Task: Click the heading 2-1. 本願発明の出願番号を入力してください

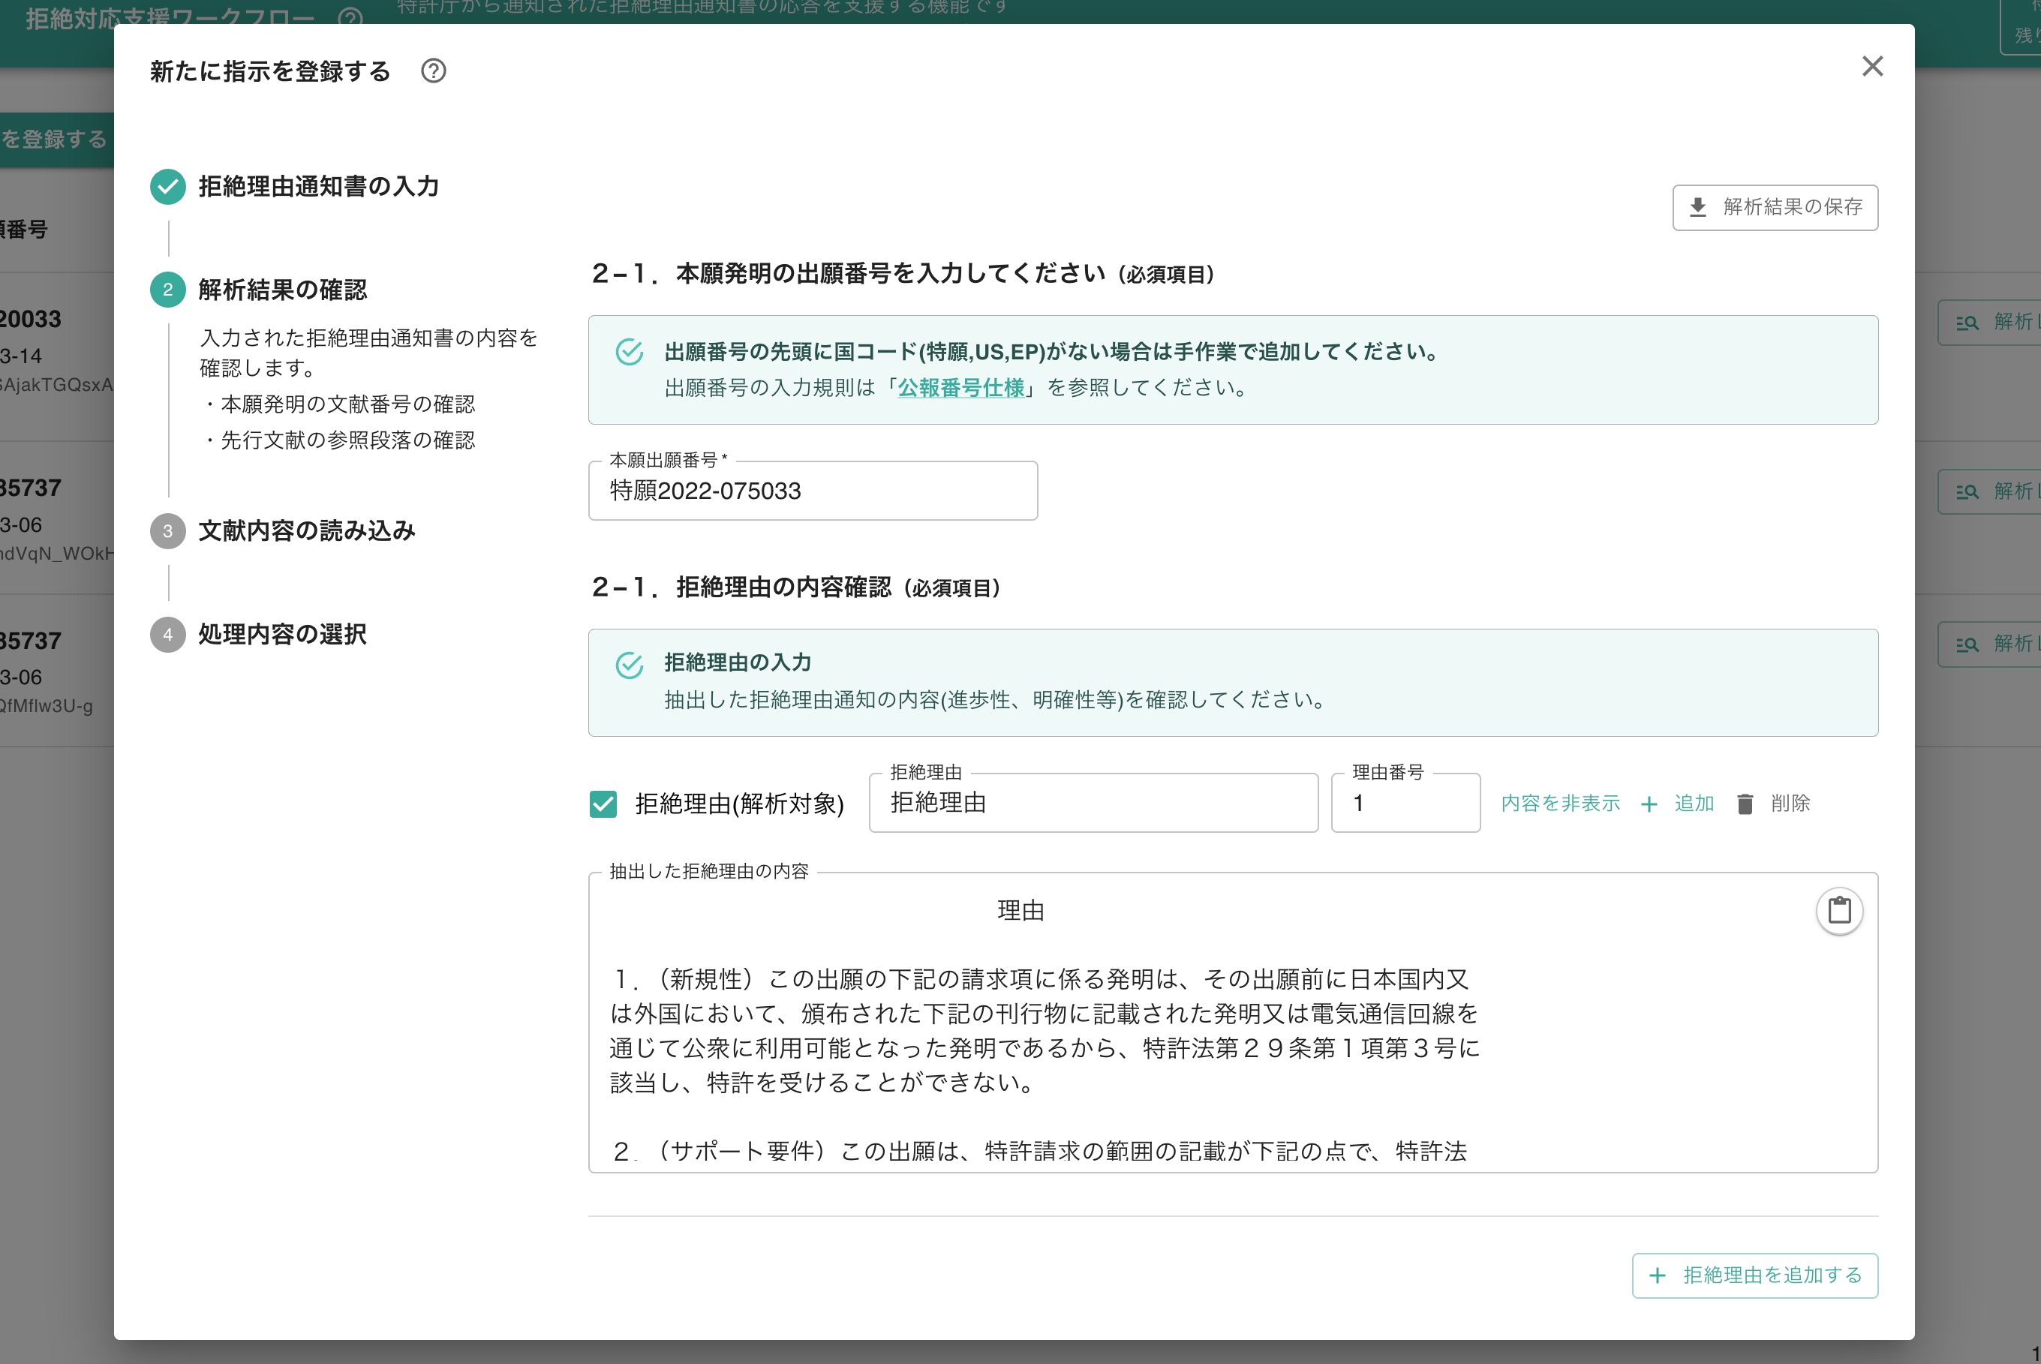Action: click(x=903, y=274)
